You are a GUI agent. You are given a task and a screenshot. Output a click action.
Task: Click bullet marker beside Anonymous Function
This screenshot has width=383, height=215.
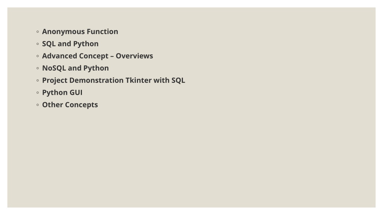coord(38,32)
